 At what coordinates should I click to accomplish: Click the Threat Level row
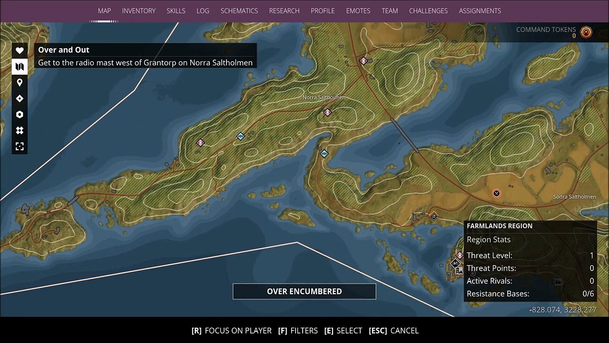[x=530, y=255]
